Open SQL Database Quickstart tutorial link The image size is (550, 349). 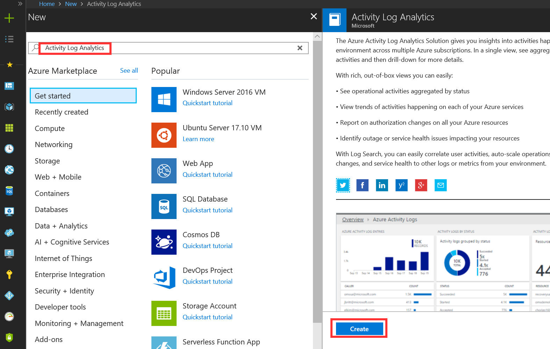208,210
